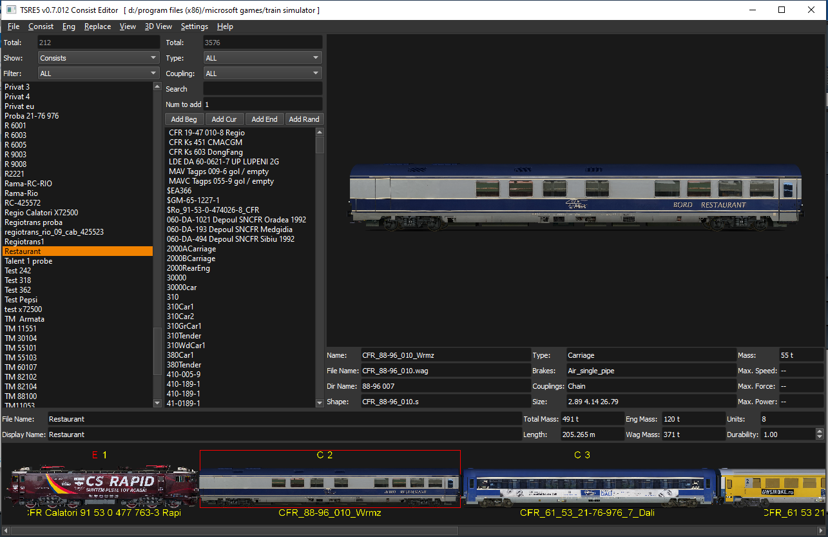This screenshot has width=828, height=537.
Task: Open the Filter dropdown in left panel
Action: click(x=98, y=73)
